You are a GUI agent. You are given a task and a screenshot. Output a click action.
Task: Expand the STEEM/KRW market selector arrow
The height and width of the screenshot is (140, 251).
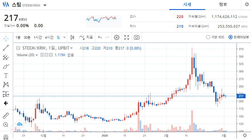(x=45, y=5)
